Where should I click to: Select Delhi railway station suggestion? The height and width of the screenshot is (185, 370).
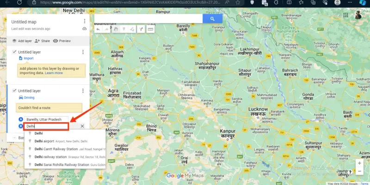click(65, 157)
